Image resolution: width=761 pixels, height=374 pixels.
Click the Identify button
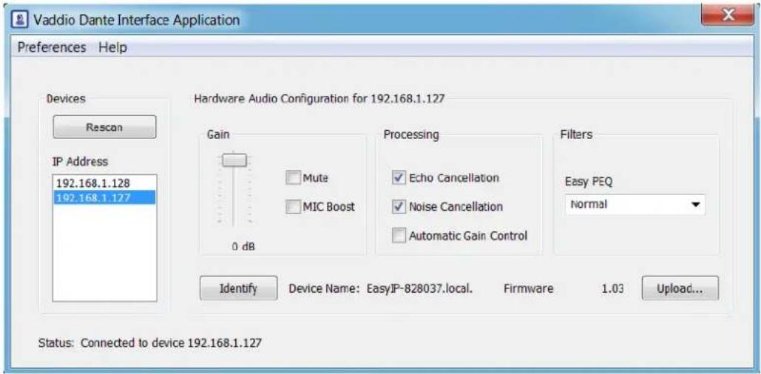pyautogui.click(x=238, y=288)
